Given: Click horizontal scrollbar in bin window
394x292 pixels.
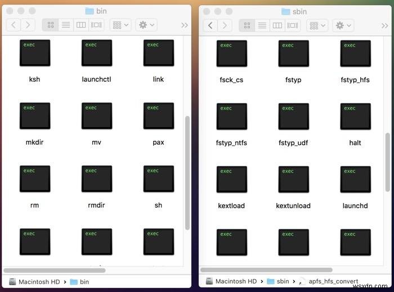Looking at the screenshot, I should (x=55, y=271).
